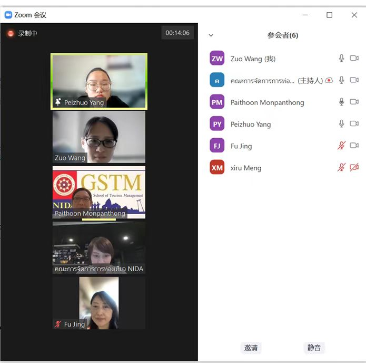This screenshot has width=366, height=363.
Task: Select the Zuo Wang video thumbnail
Action: (99, 137)
